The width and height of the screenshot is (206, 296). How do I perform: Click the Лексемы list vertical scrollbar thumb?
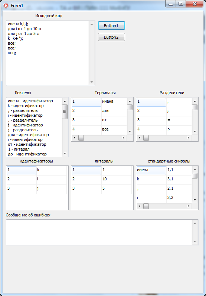pos(65,112)
